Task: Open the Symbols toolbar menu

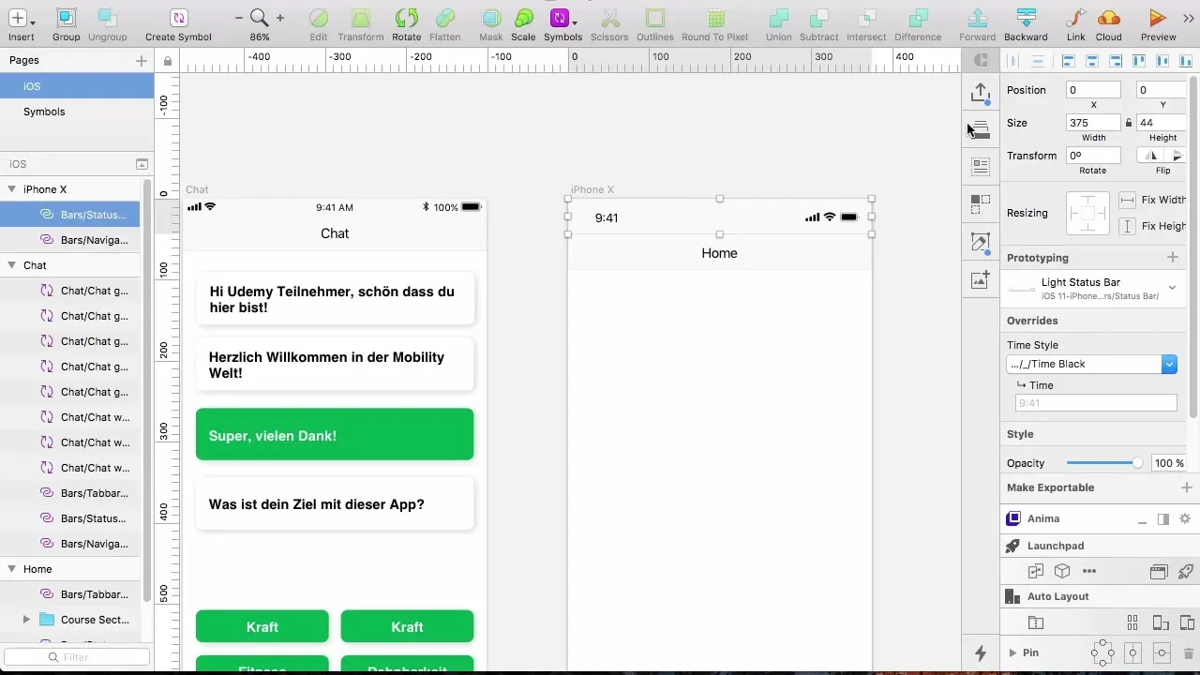Action: 562,18
